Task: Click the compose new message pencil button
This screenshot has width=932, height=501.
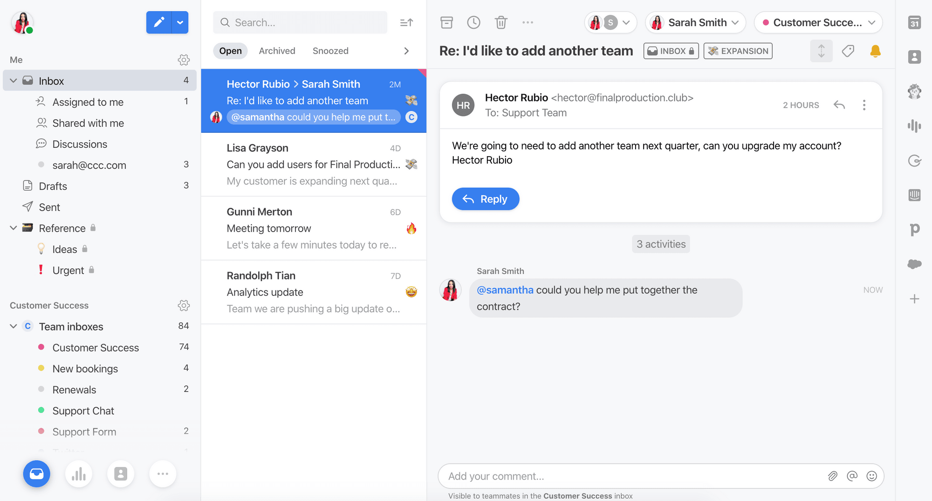Action: (159, 22)
